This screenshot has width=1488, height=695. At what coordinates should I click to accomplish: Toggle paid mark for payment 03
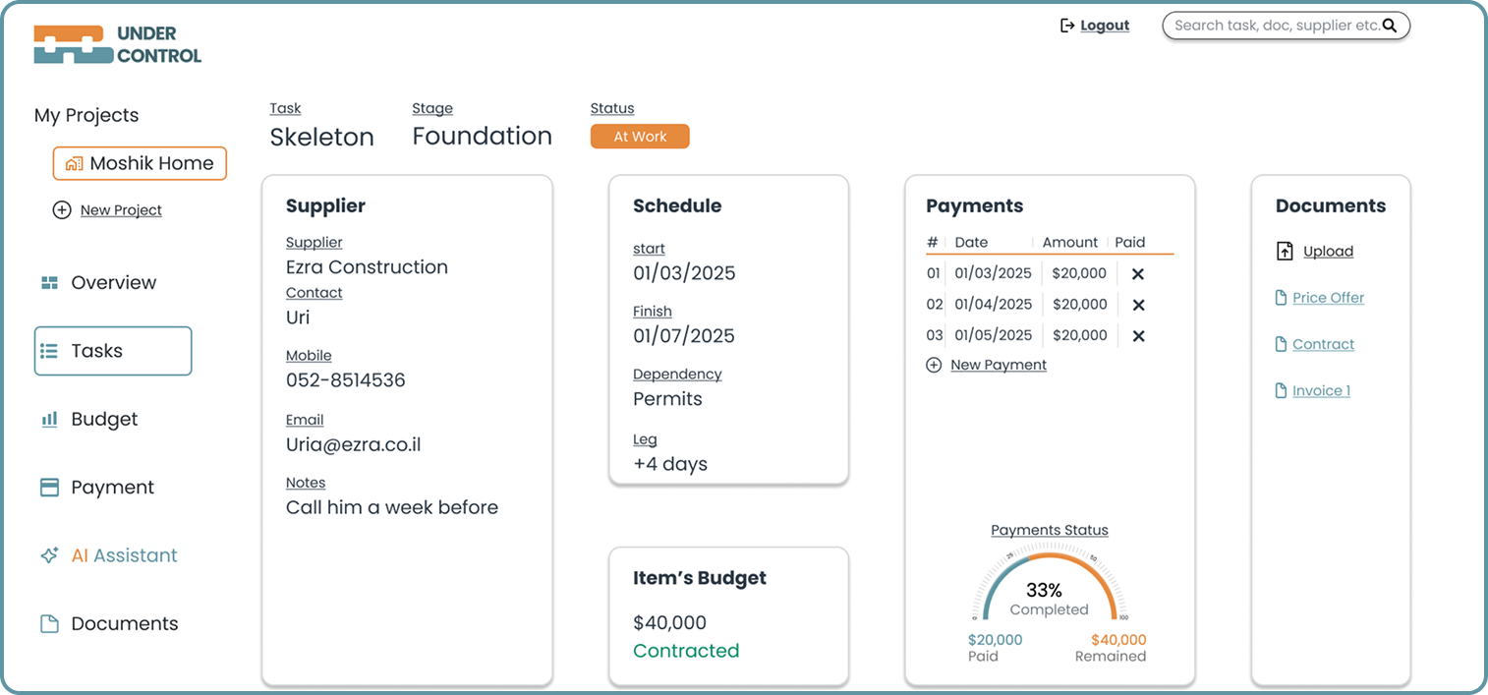click(1138, 336)
